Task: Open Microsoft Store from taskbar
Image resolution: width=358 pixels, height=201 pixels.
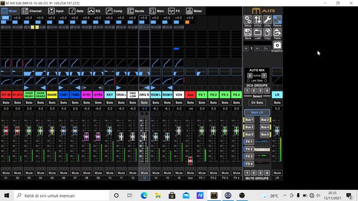Action: [x=172, y=195]
